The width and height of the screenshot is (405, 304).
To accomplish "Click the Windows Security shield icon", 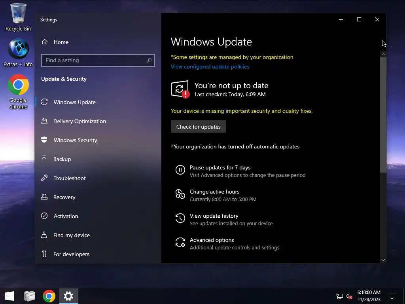I will 44,140.
